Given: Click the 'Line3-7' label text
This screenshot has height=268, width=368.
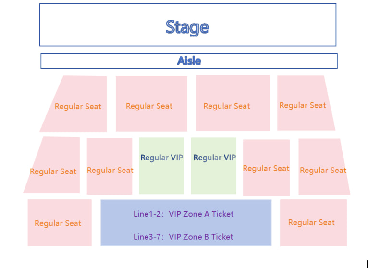Looking at the screenshot, I should [147, 237].
